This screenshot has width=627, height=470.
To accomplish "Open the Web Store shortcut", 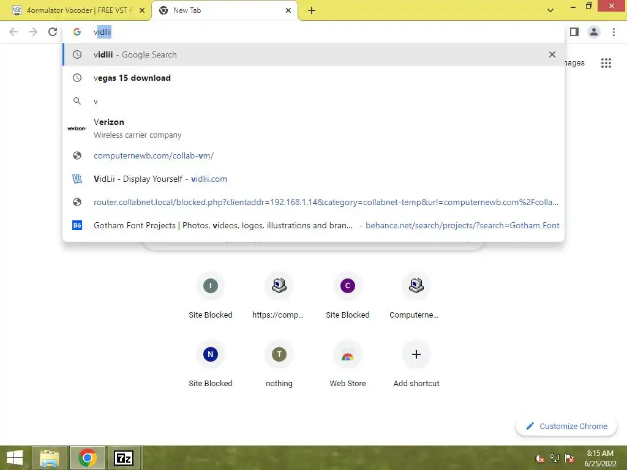I will click(348, 364).
